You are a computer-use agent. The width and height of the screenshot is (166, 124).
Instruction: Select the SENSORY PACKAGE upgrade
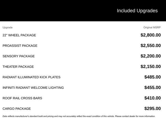click(x=19, y=56)
